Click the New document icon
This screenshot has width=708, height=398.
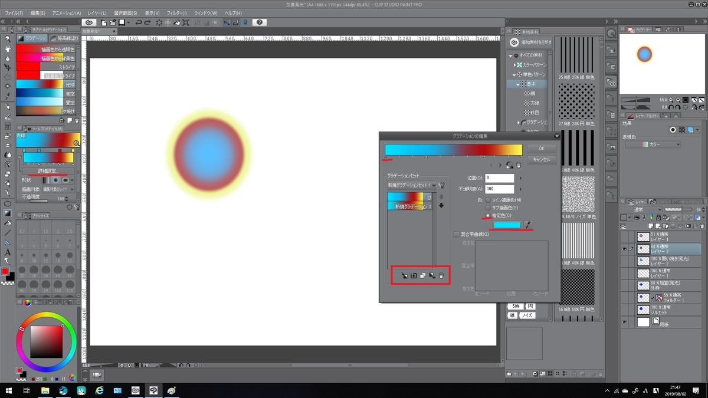(104, 22)
